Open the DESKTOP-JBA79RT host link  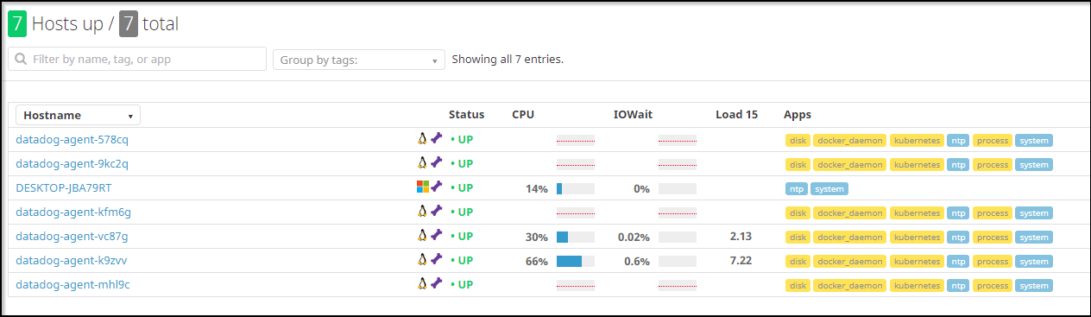point(64,187)
